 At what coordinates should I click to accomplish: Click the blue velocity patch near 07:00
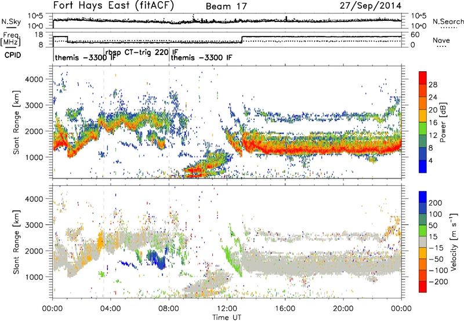pyautogui.click(x=157, y=258)
